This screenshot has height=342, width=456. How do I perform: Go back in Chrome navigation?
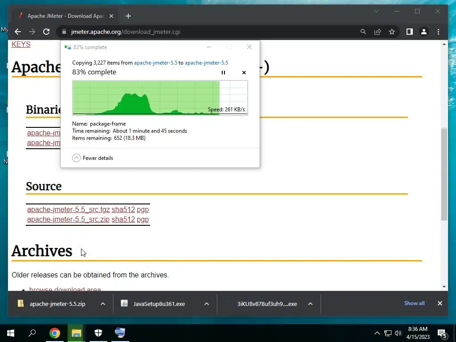pyautogui.click(x=18, y=32)
